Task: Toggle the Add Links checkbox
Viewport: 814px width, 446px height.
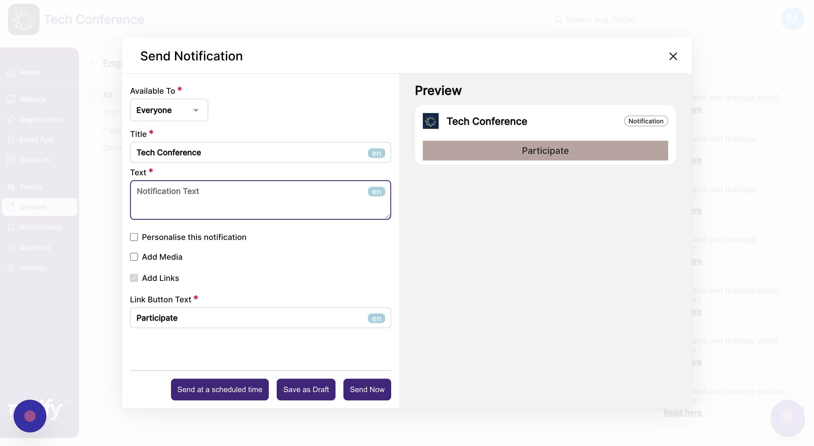Action: [134, 278]
